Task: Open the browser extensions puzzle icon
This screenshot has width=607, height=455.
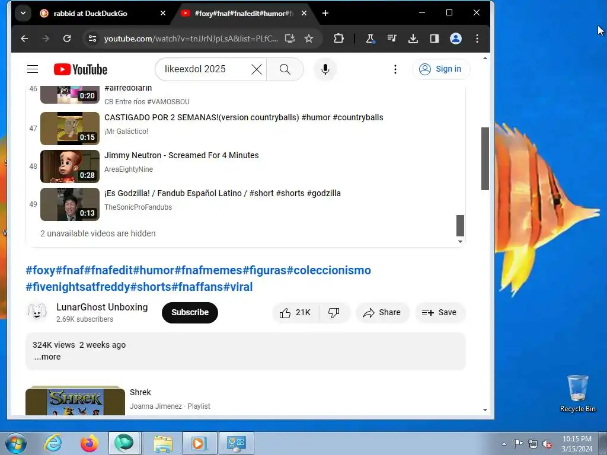Action: tap(338, 39)
